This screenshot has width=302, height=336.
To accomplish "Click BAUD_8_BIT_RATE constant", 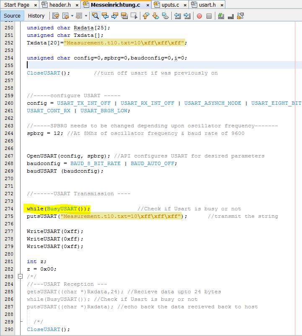I will point(96,163).
